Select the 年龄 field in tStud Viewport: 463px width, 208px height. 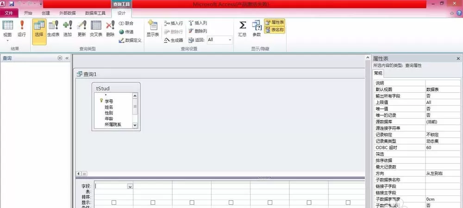tap(109, 119)
